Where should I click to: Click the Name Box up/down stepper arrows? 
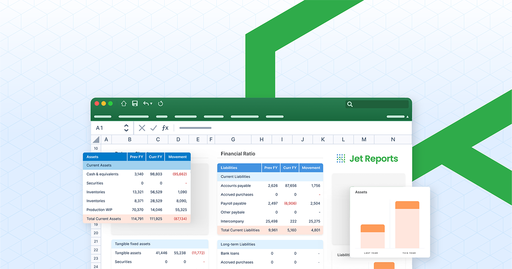(x=126, y=128)
